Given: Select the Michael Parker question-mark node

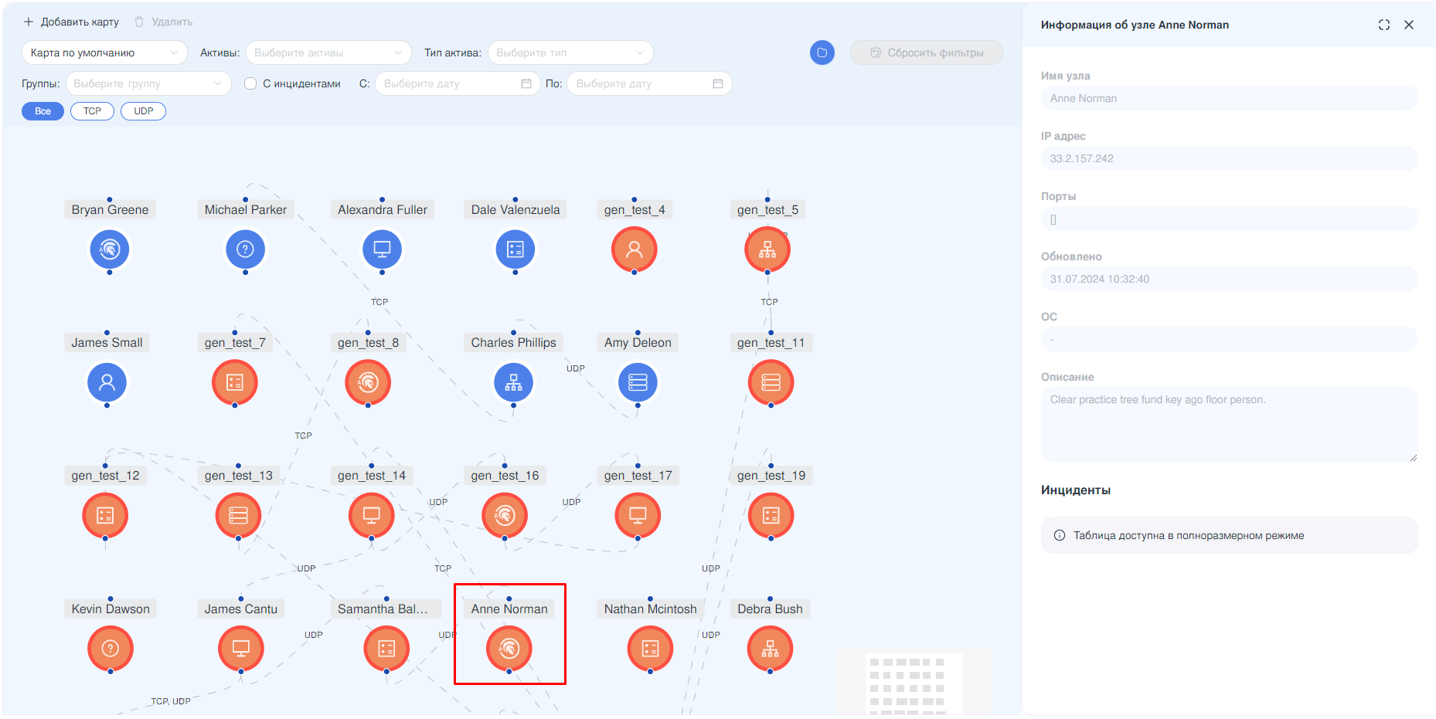Looking at the screenshot, I should click(245, 249).
